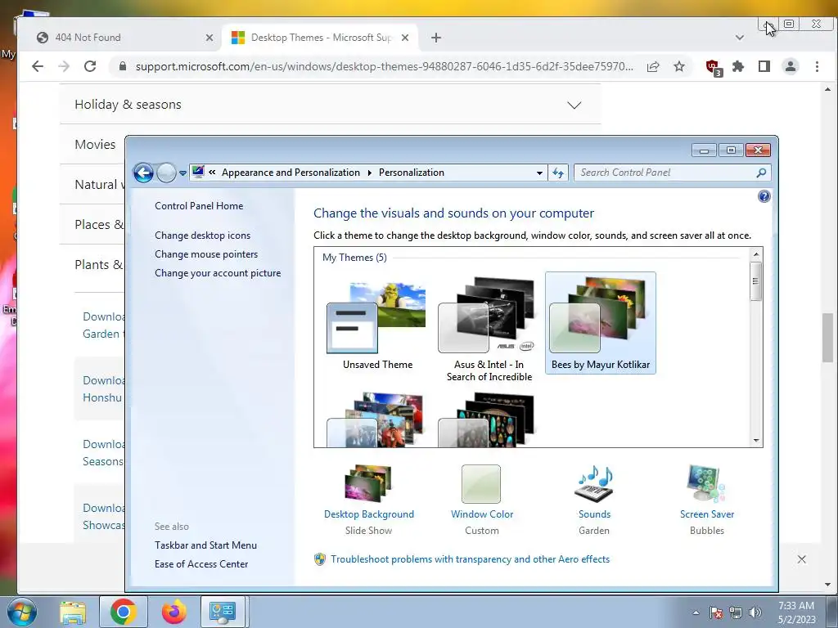Open Chrome Extensions puzzle icon
838x628 pixels.
(x=738, y=66)
